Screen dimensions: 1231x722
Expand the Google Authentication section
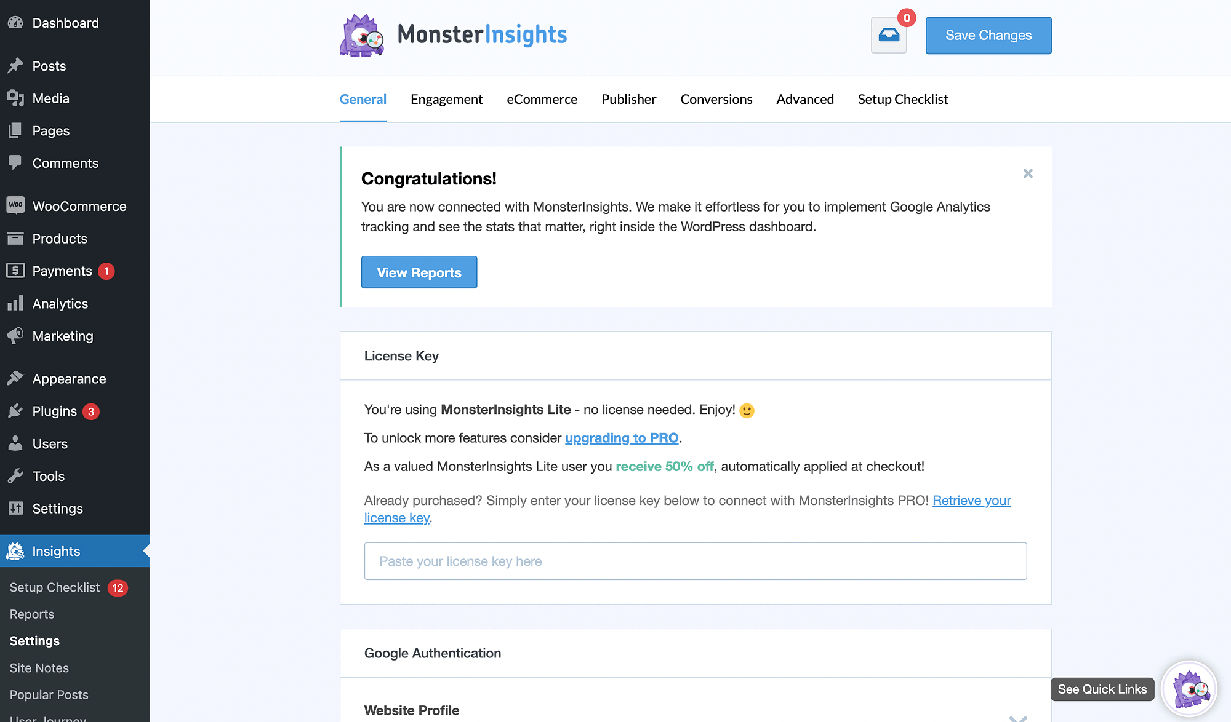click(x=695, y=653)
